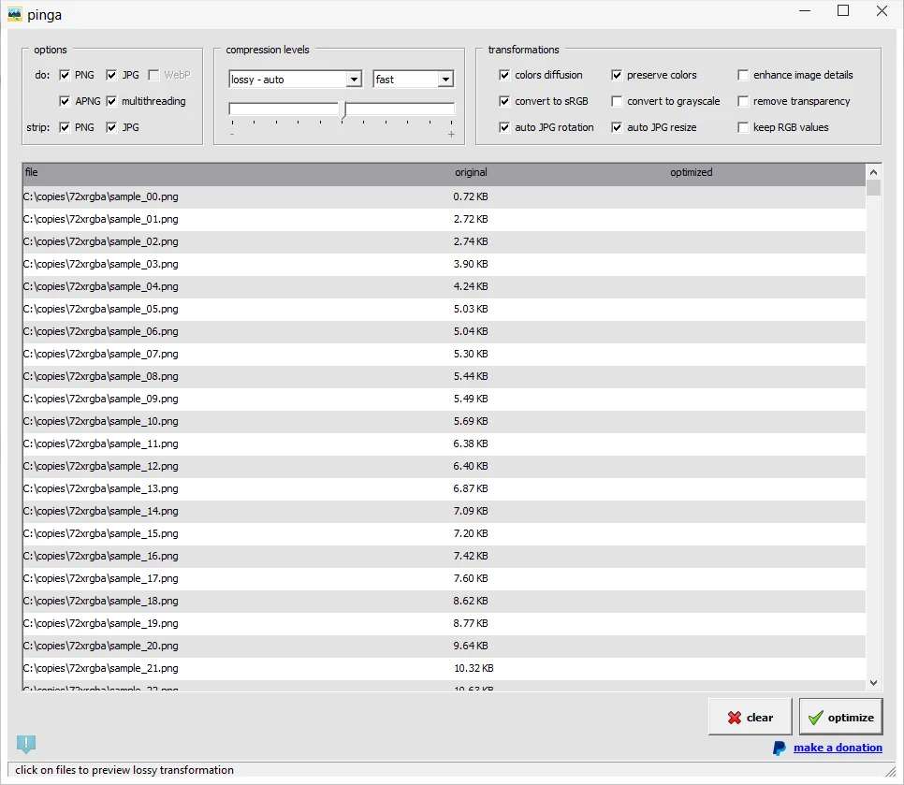Uncheck preserve colors transformation
This screenshot has width=904, height=785.
615,75
